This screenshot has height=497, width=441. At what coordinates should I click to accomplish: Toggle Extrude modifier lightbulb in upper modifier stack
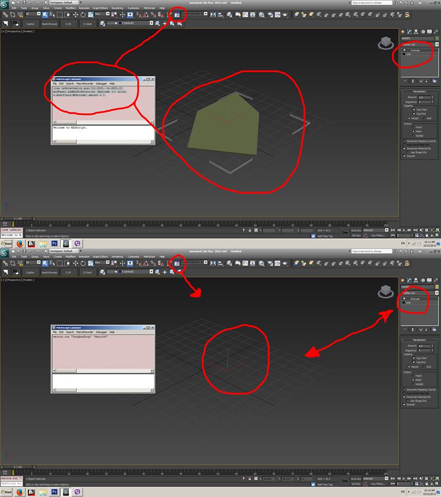tap(404, 50)
